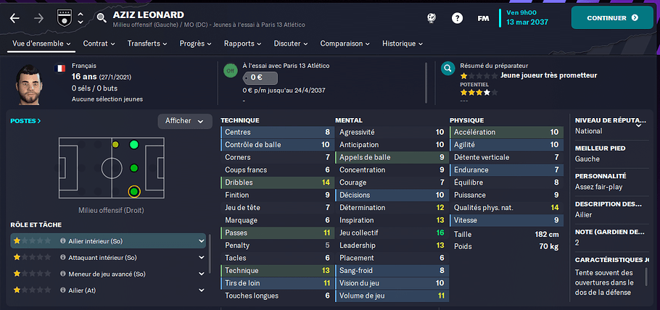
Task: Open the Postes link
Action: click(25, 121)
